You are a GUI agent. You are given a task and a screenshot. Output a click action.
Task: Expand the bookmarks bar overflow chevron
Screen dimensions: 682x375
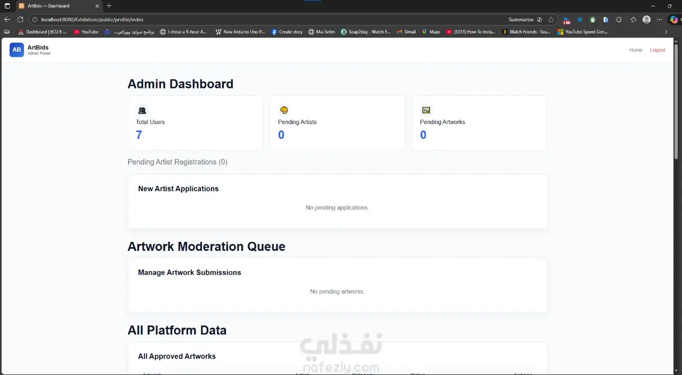[x=666, y=32]
